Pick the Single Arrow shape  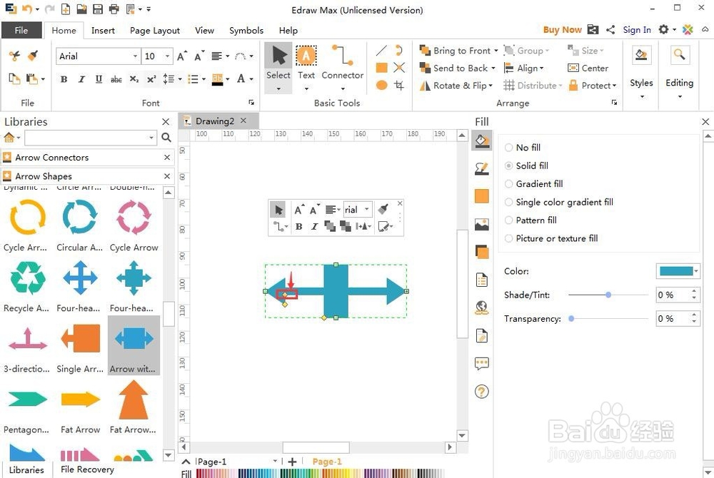point(81,347)
